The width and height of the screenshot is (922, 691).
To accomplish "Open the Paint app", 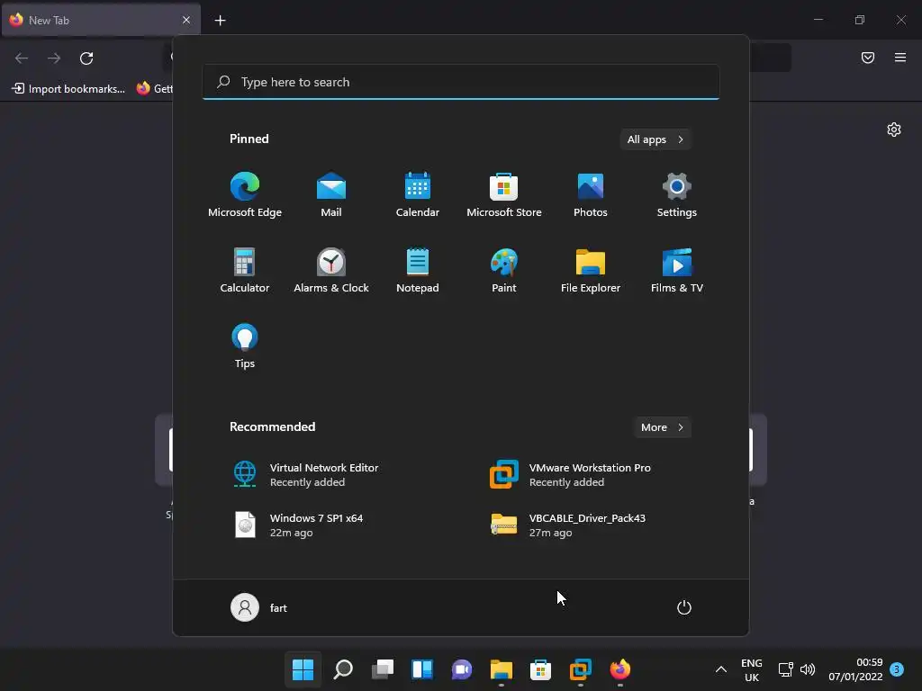I will [x=504, y=270].
